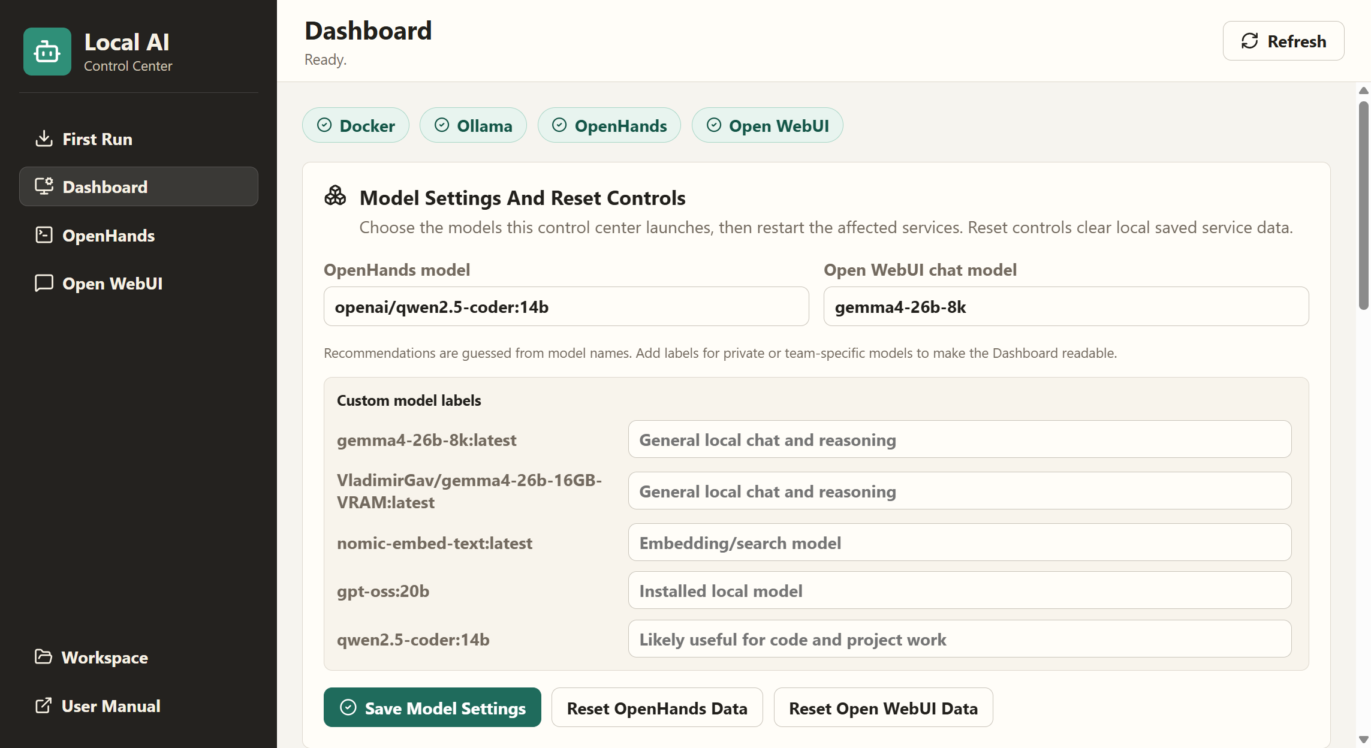
Task: Open Workspace from the sidebar
Action: tap(138, 657)
